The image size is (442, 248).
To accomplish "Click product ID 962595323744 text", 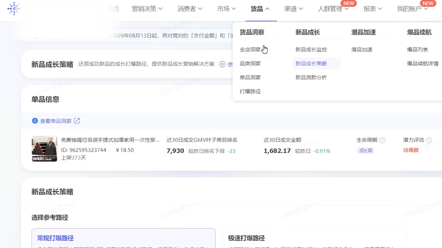I will (x=84, y=150).
